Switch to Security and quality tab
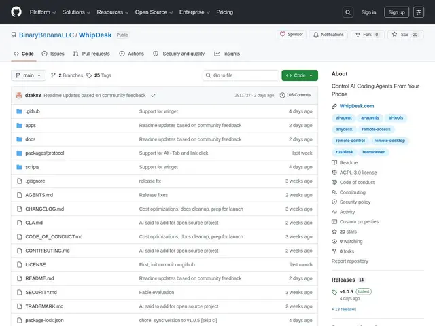 tap(179, 54)
